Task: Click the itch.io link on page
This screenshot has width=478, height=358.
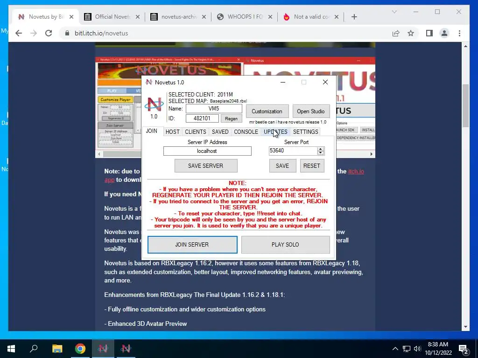Action: coord(356,172)
